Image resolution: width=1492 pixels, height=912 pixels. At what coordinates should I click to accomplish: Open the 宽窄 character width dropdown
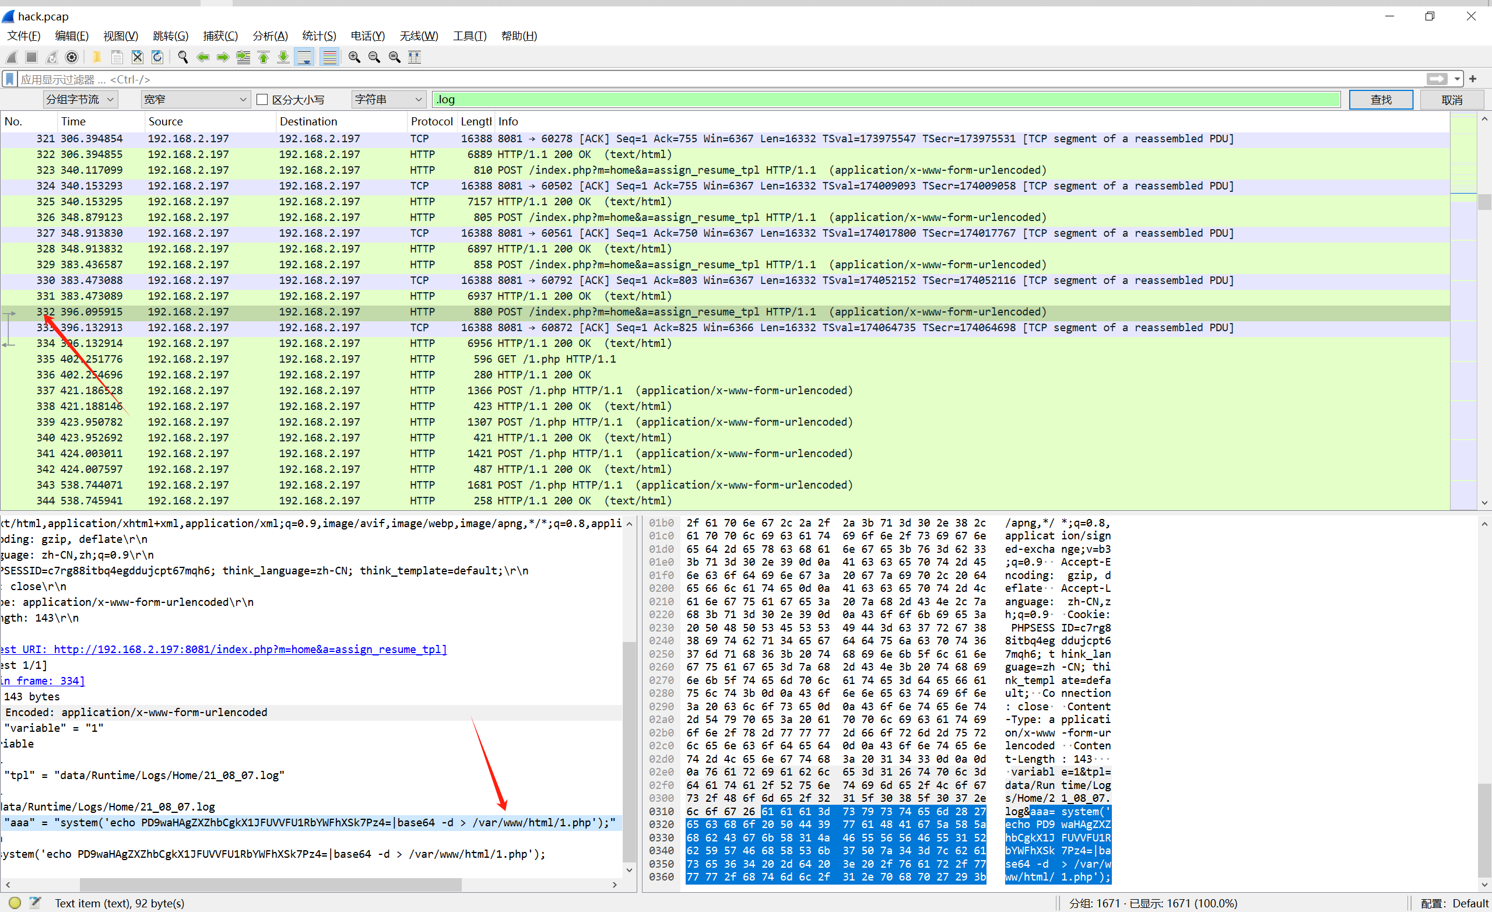point(195,99)
